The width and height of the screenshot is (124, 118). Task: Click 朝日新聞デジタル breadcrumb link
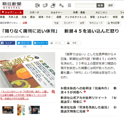point(9,23)
